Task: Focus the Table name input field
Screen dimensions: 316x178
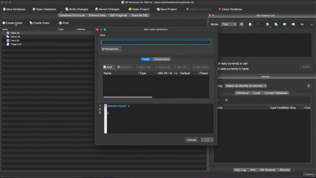Action: 156,42
